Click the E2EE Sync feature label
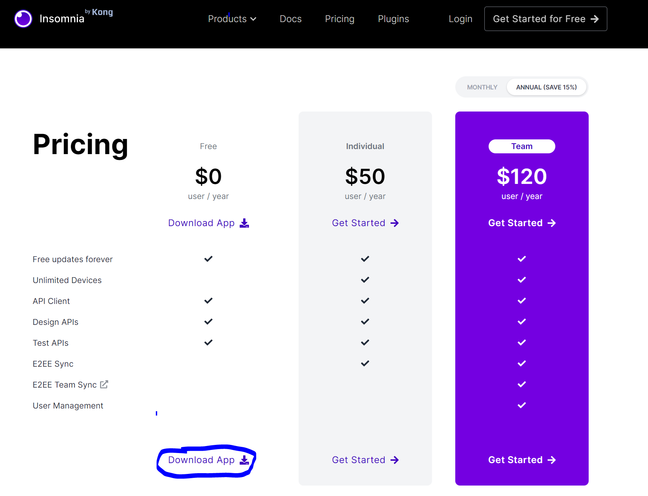This screenshot has width=648, height=496. 53,364
